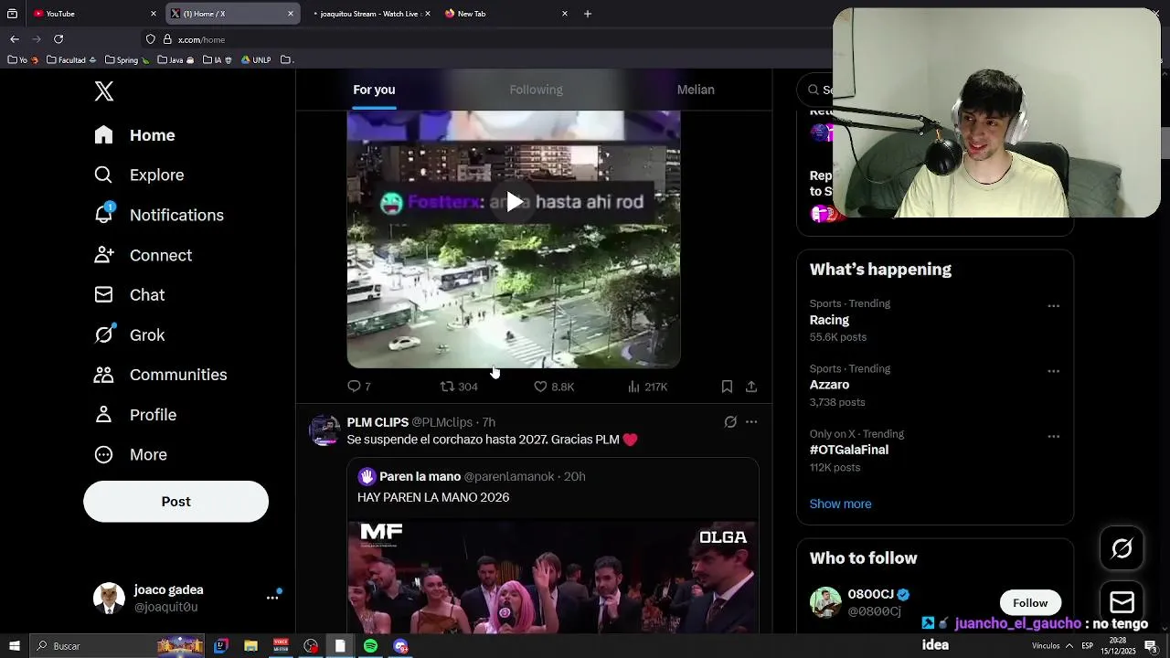Open the UNLP bookmark
Screen dimensions: 1170x658
(256, 60)
